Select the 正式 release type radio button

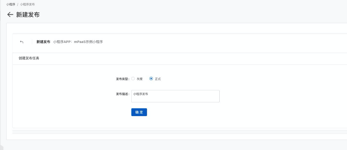tap(151, 79)
